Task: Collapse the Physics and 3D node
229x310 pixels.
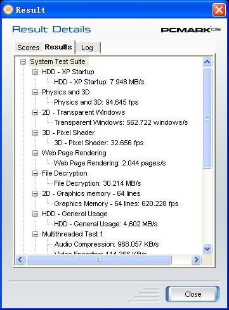Action: pyautogui.click(x=35, y=93)
